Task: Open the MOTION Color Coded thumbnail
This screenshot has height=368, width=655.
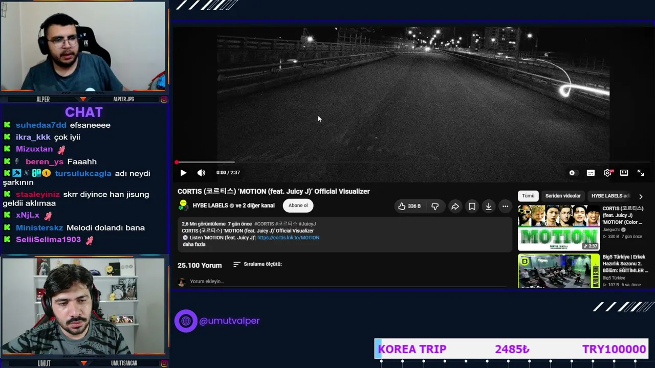Action: pos(559,228)
